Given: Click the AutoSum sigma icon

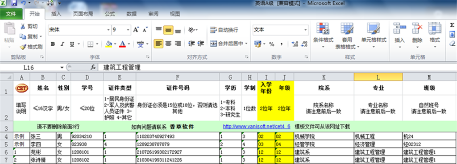Looking at the screenshot, I should pos(452,25).
